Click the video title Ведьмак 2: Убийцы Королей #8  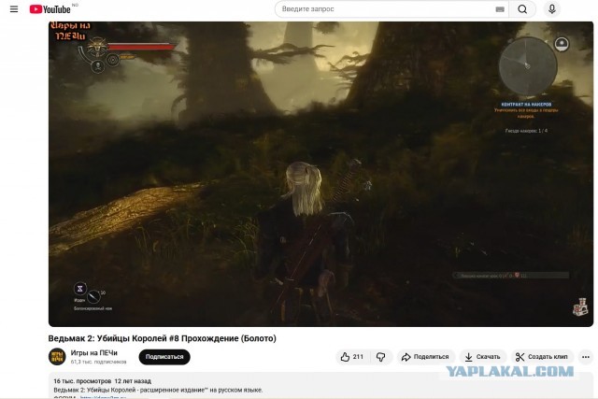[x=162, y=338]
